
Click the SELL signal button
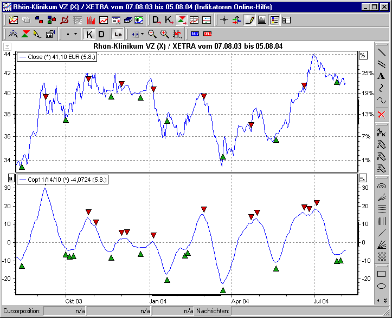(x=207, y=34)
